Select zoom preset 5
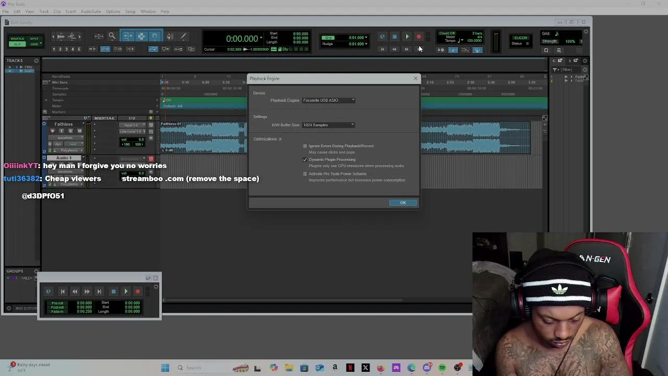668x376 pixels. [x=79, y=49]
